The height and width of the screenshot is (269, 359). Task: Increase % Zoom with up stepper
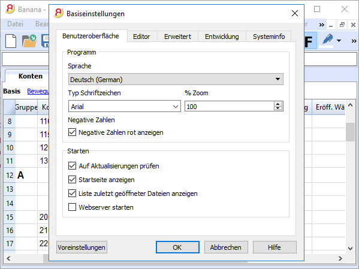(x=277, y=104)
